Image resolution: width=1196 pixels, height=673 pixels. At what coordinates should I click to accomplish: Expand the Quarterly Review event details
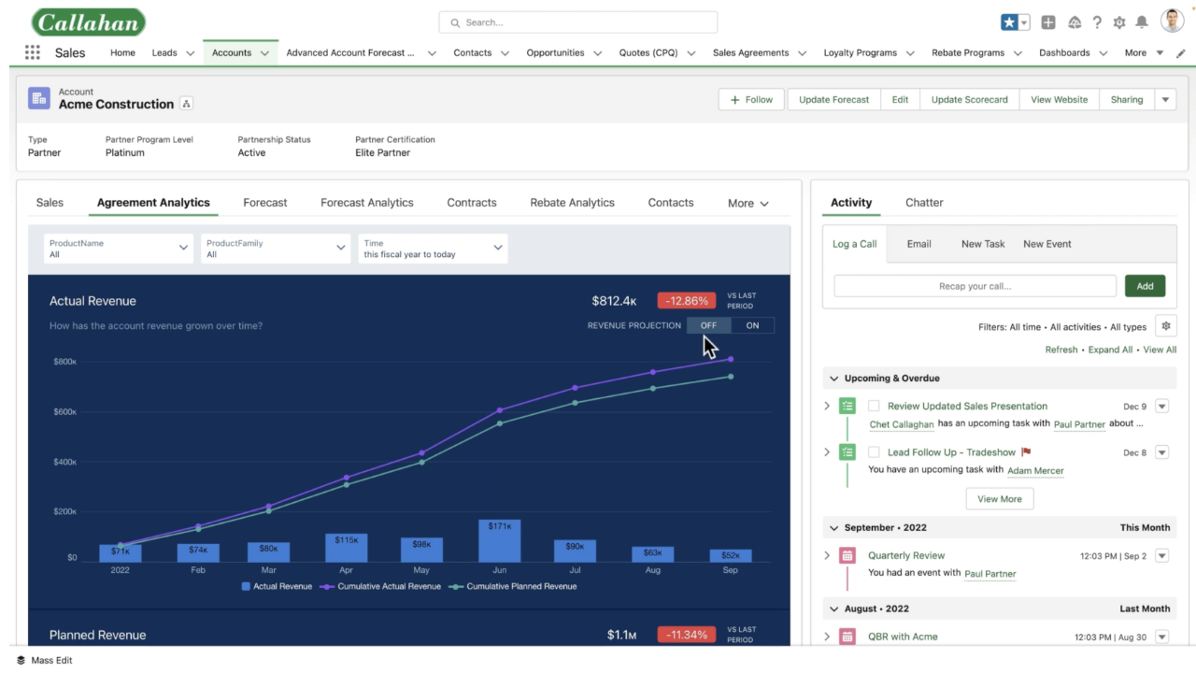click(x=827, y=555)
